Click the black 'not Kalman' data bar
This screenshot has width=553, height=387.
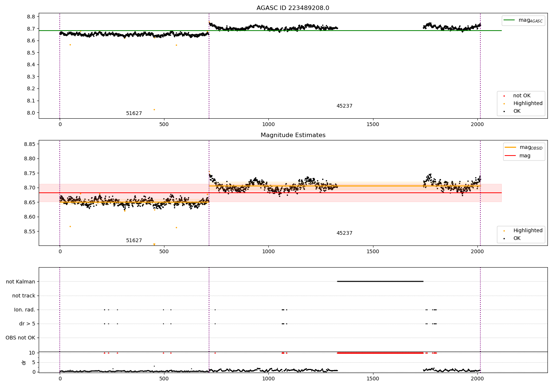[x=380, y=281]
